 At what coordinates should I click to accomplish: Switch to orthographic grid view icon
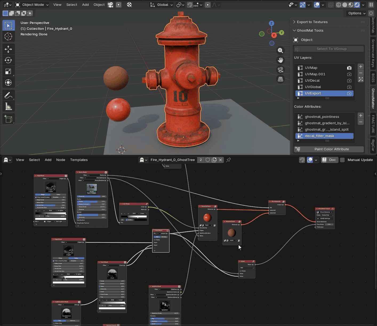tap(280, 79)
